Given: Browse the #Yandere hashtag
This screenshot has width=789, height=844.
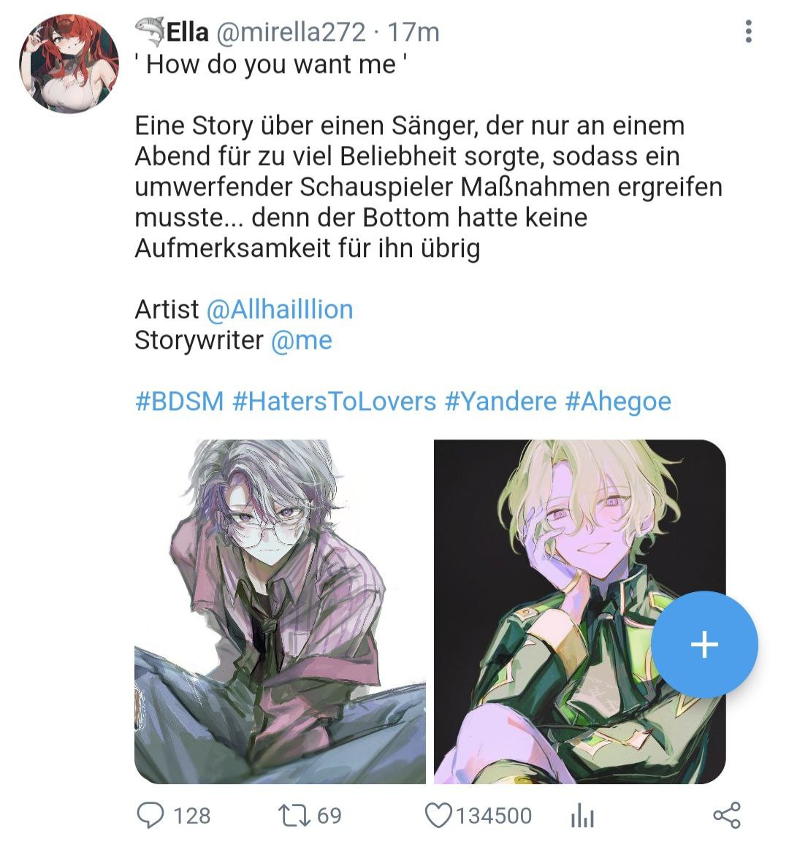Looking at the screenshot, I should [500, 402].
